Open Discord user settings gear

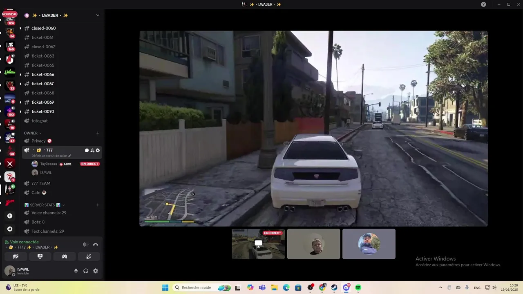tap(96, 271)
